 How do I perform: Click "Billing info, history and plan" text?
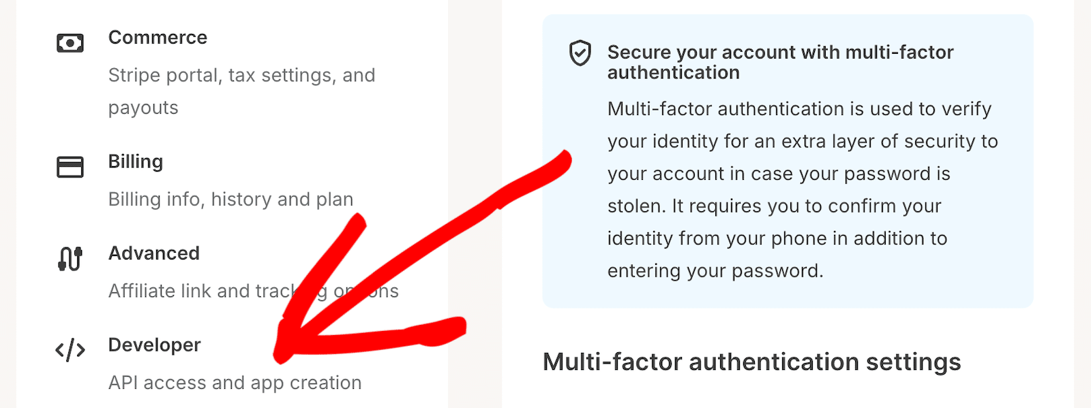pyautogui.click(x=230, y=199)
